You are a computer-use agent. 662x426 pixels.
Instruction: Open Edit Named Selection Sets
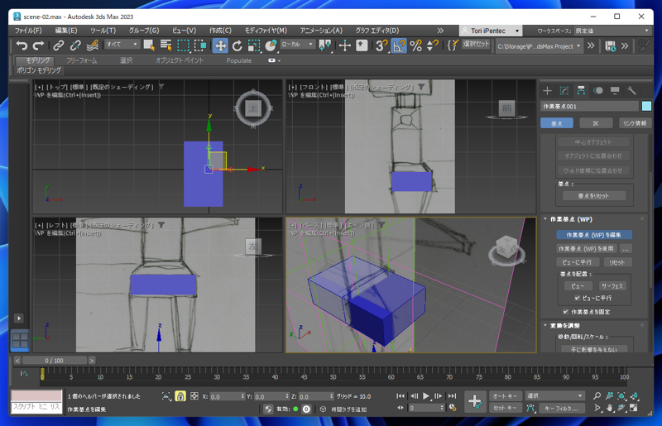pos(452,45)
